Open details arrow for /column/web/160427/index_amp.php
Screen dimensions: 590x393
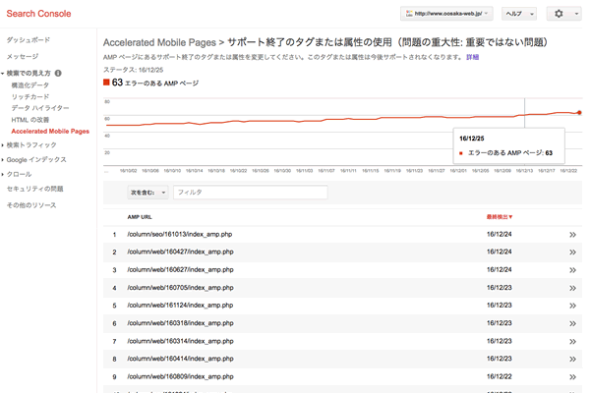(572, 252)
